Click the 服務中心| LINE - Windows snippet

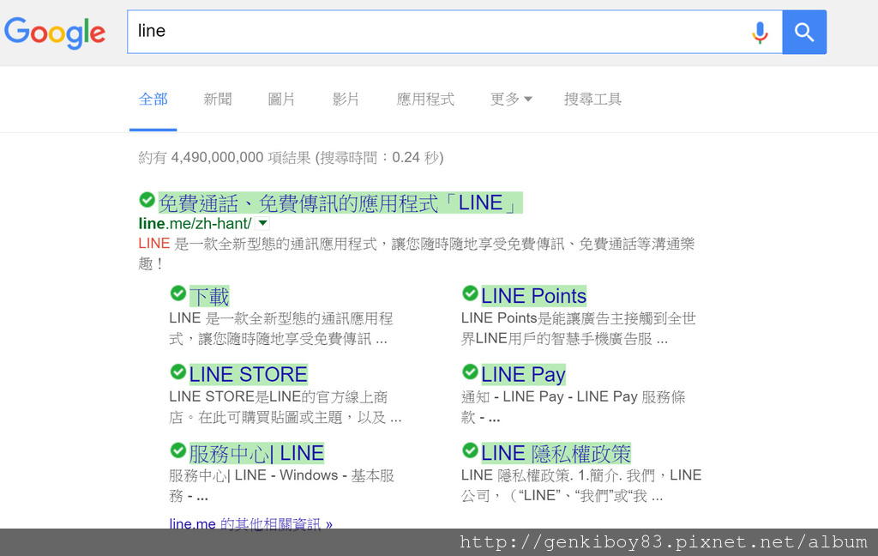(x=281, y=486)
